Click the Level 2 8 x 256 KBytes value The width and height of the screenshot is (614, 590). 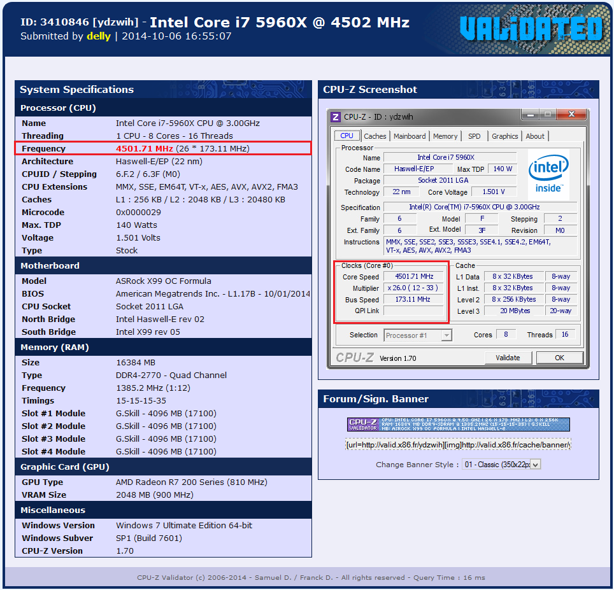[514, 299]
